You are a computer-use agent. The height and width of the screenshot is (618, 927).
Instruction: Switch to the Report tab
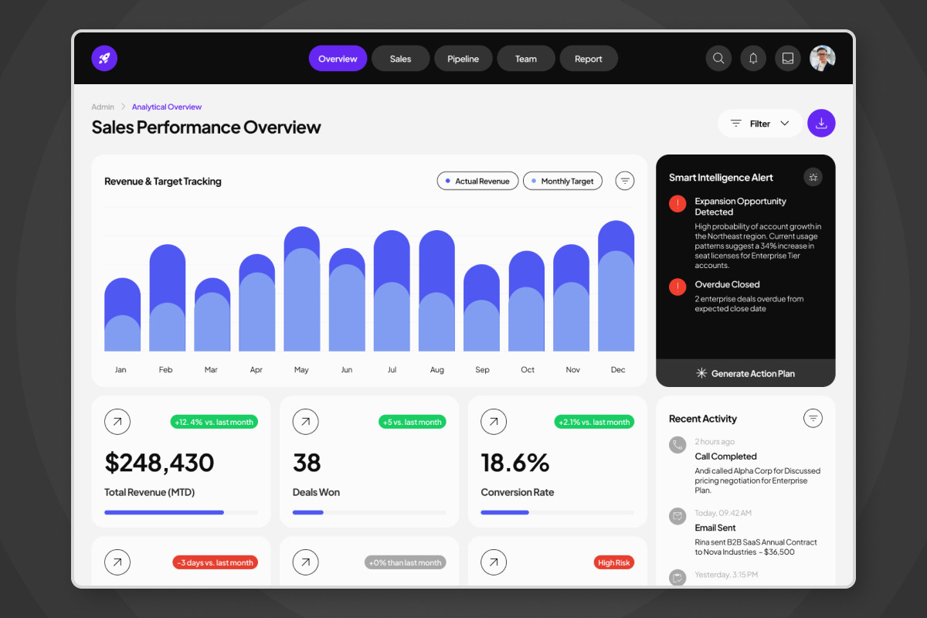tap(589, 59)
